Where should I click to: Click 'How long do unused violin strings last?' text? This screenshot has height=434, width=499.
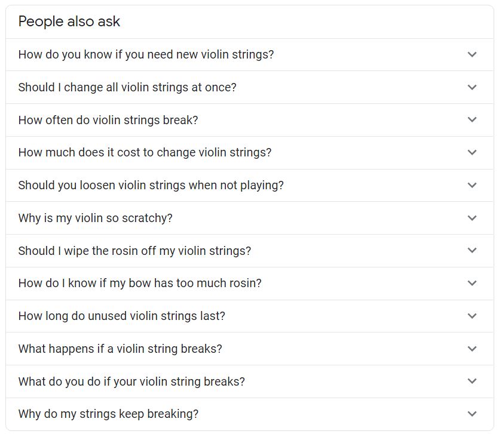121,316
